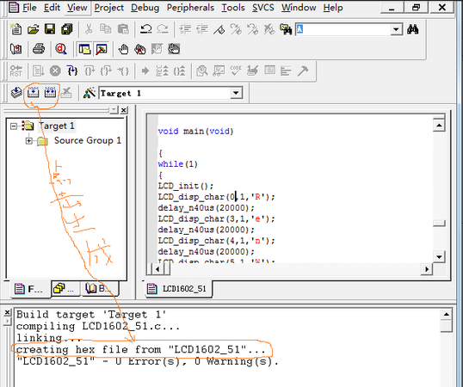The image size is (463, 387).
Task: Open the Peripherals menu
Action: coord(190,8)
